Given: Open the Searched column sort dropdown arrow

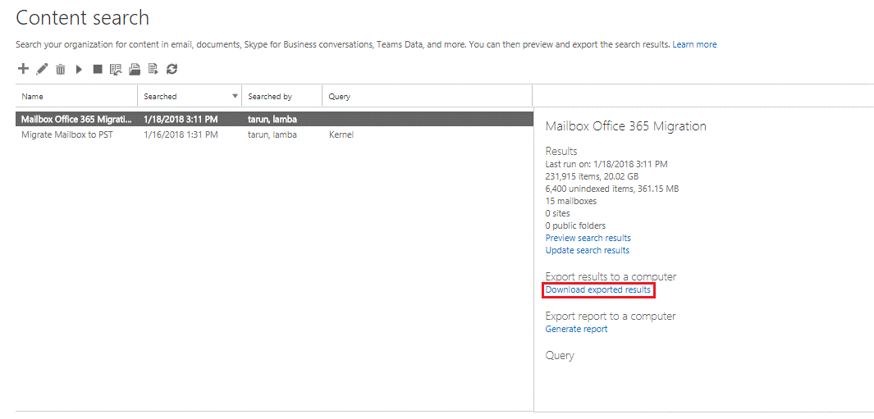Looking at the screenshot, I should [x=236, y=96].
